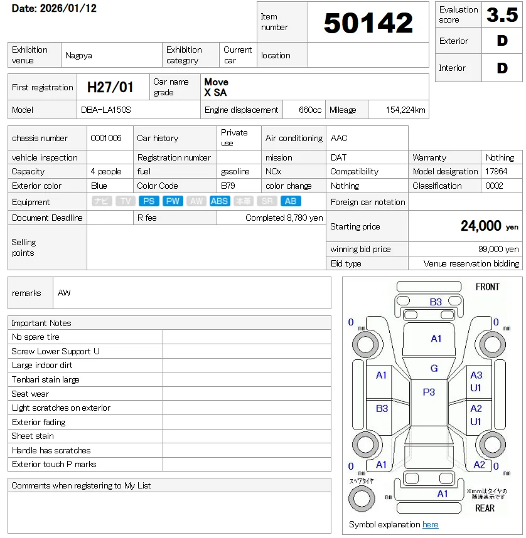This screenshot has height=538, width=526.
Task: Click the R fee Completed 8,780 yen
Action: pyautogui.click(x=284, y=218)
